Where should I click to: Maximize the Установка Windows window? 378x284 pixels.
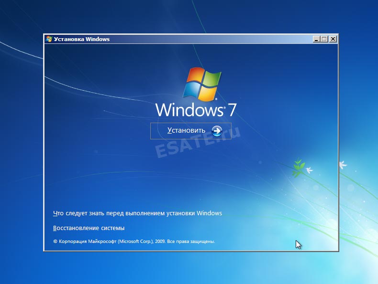coord(324,39)
